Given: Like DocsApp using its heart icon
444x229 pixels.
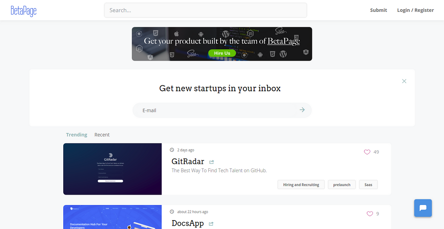Looking at the screenshot, I should click(369, 213).
